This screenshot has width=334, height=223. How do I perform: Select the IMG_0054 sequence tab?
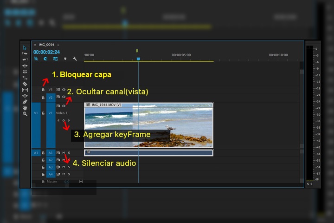pos(46,45)
